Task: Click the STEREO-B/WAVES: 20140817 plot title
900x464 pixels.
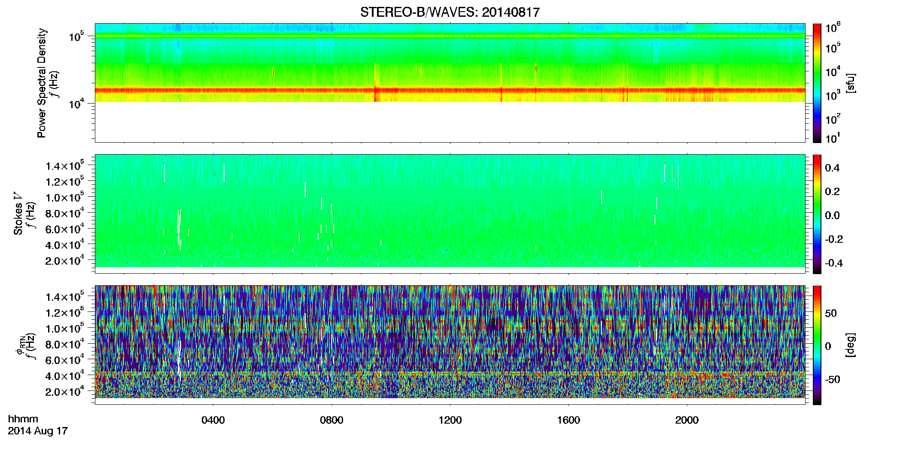Action: pyautogui.click(x=450, y=12)
